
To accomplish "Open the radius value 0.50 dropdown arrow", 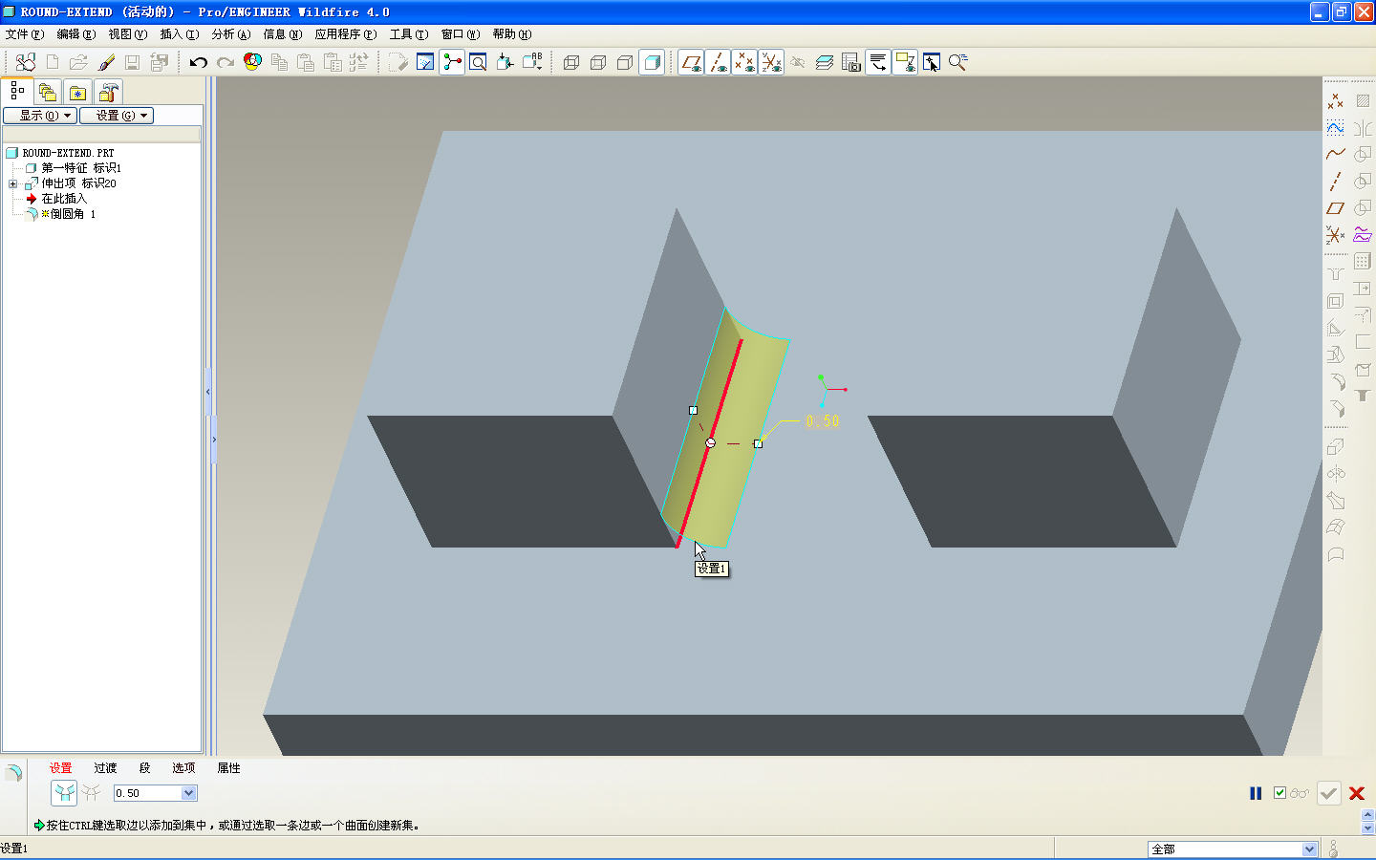I will pos(189,793).
